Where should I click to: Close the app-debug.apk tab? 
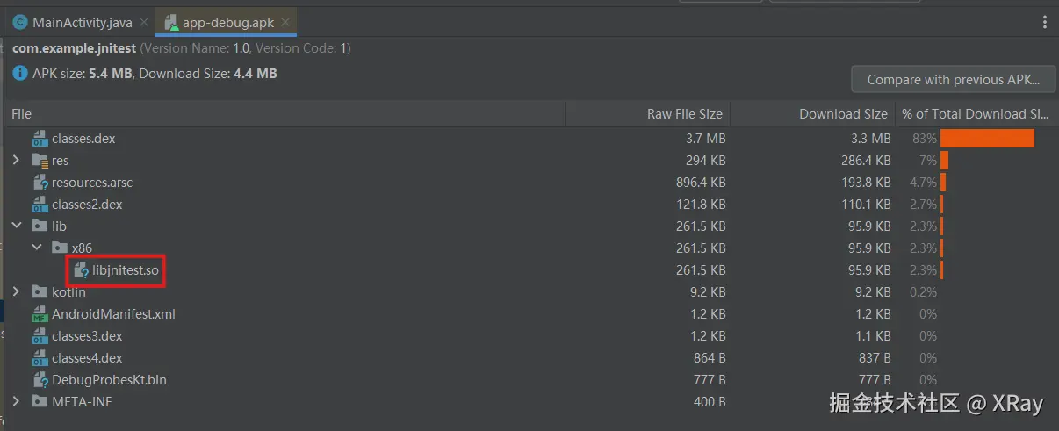pos(284,22)
